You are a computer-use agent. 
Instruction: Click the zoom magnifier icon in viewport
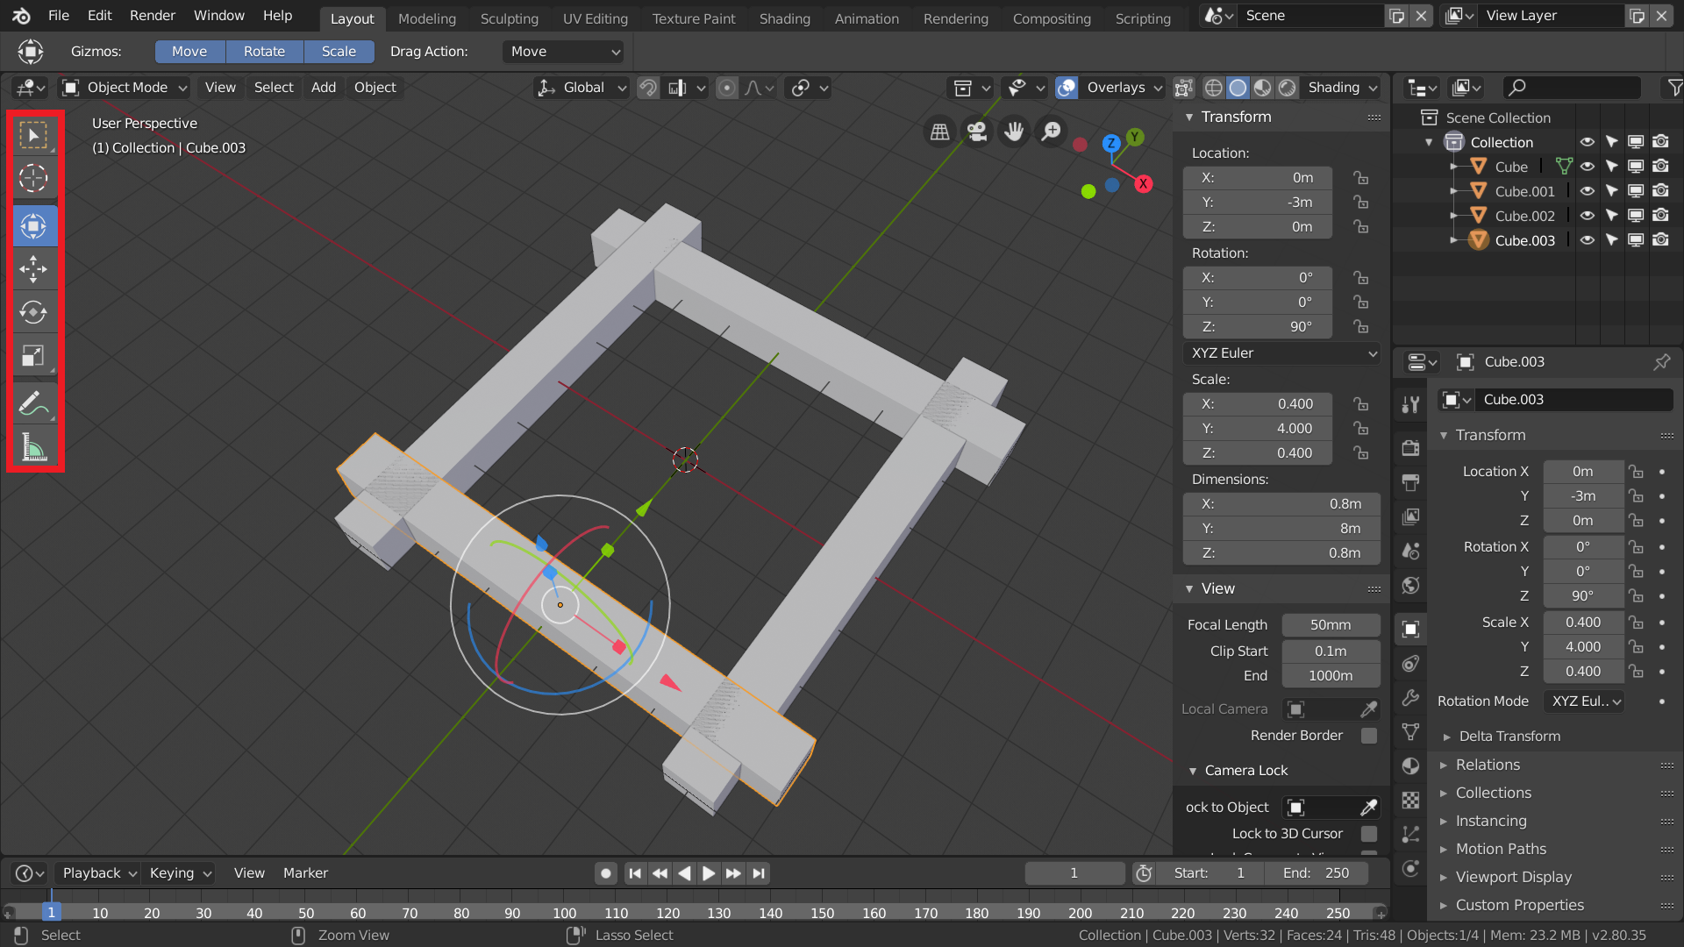point(1051,132)
